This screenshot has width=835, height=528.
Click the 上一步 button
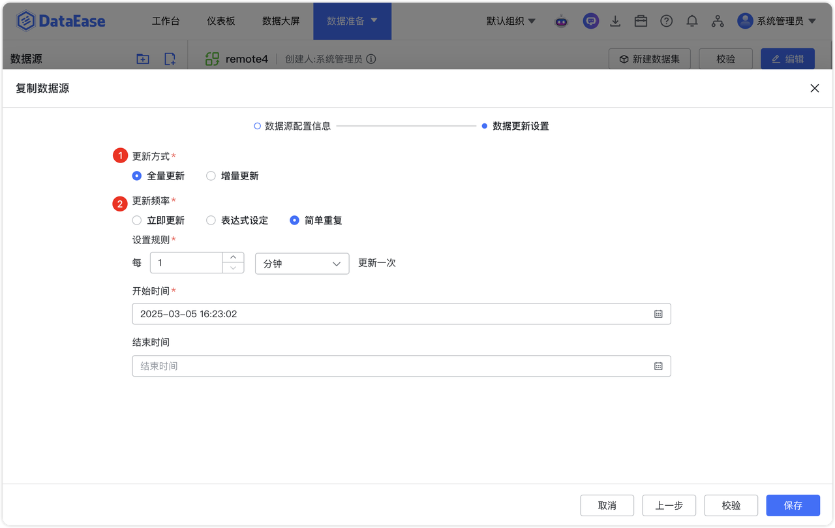(669, 505)
